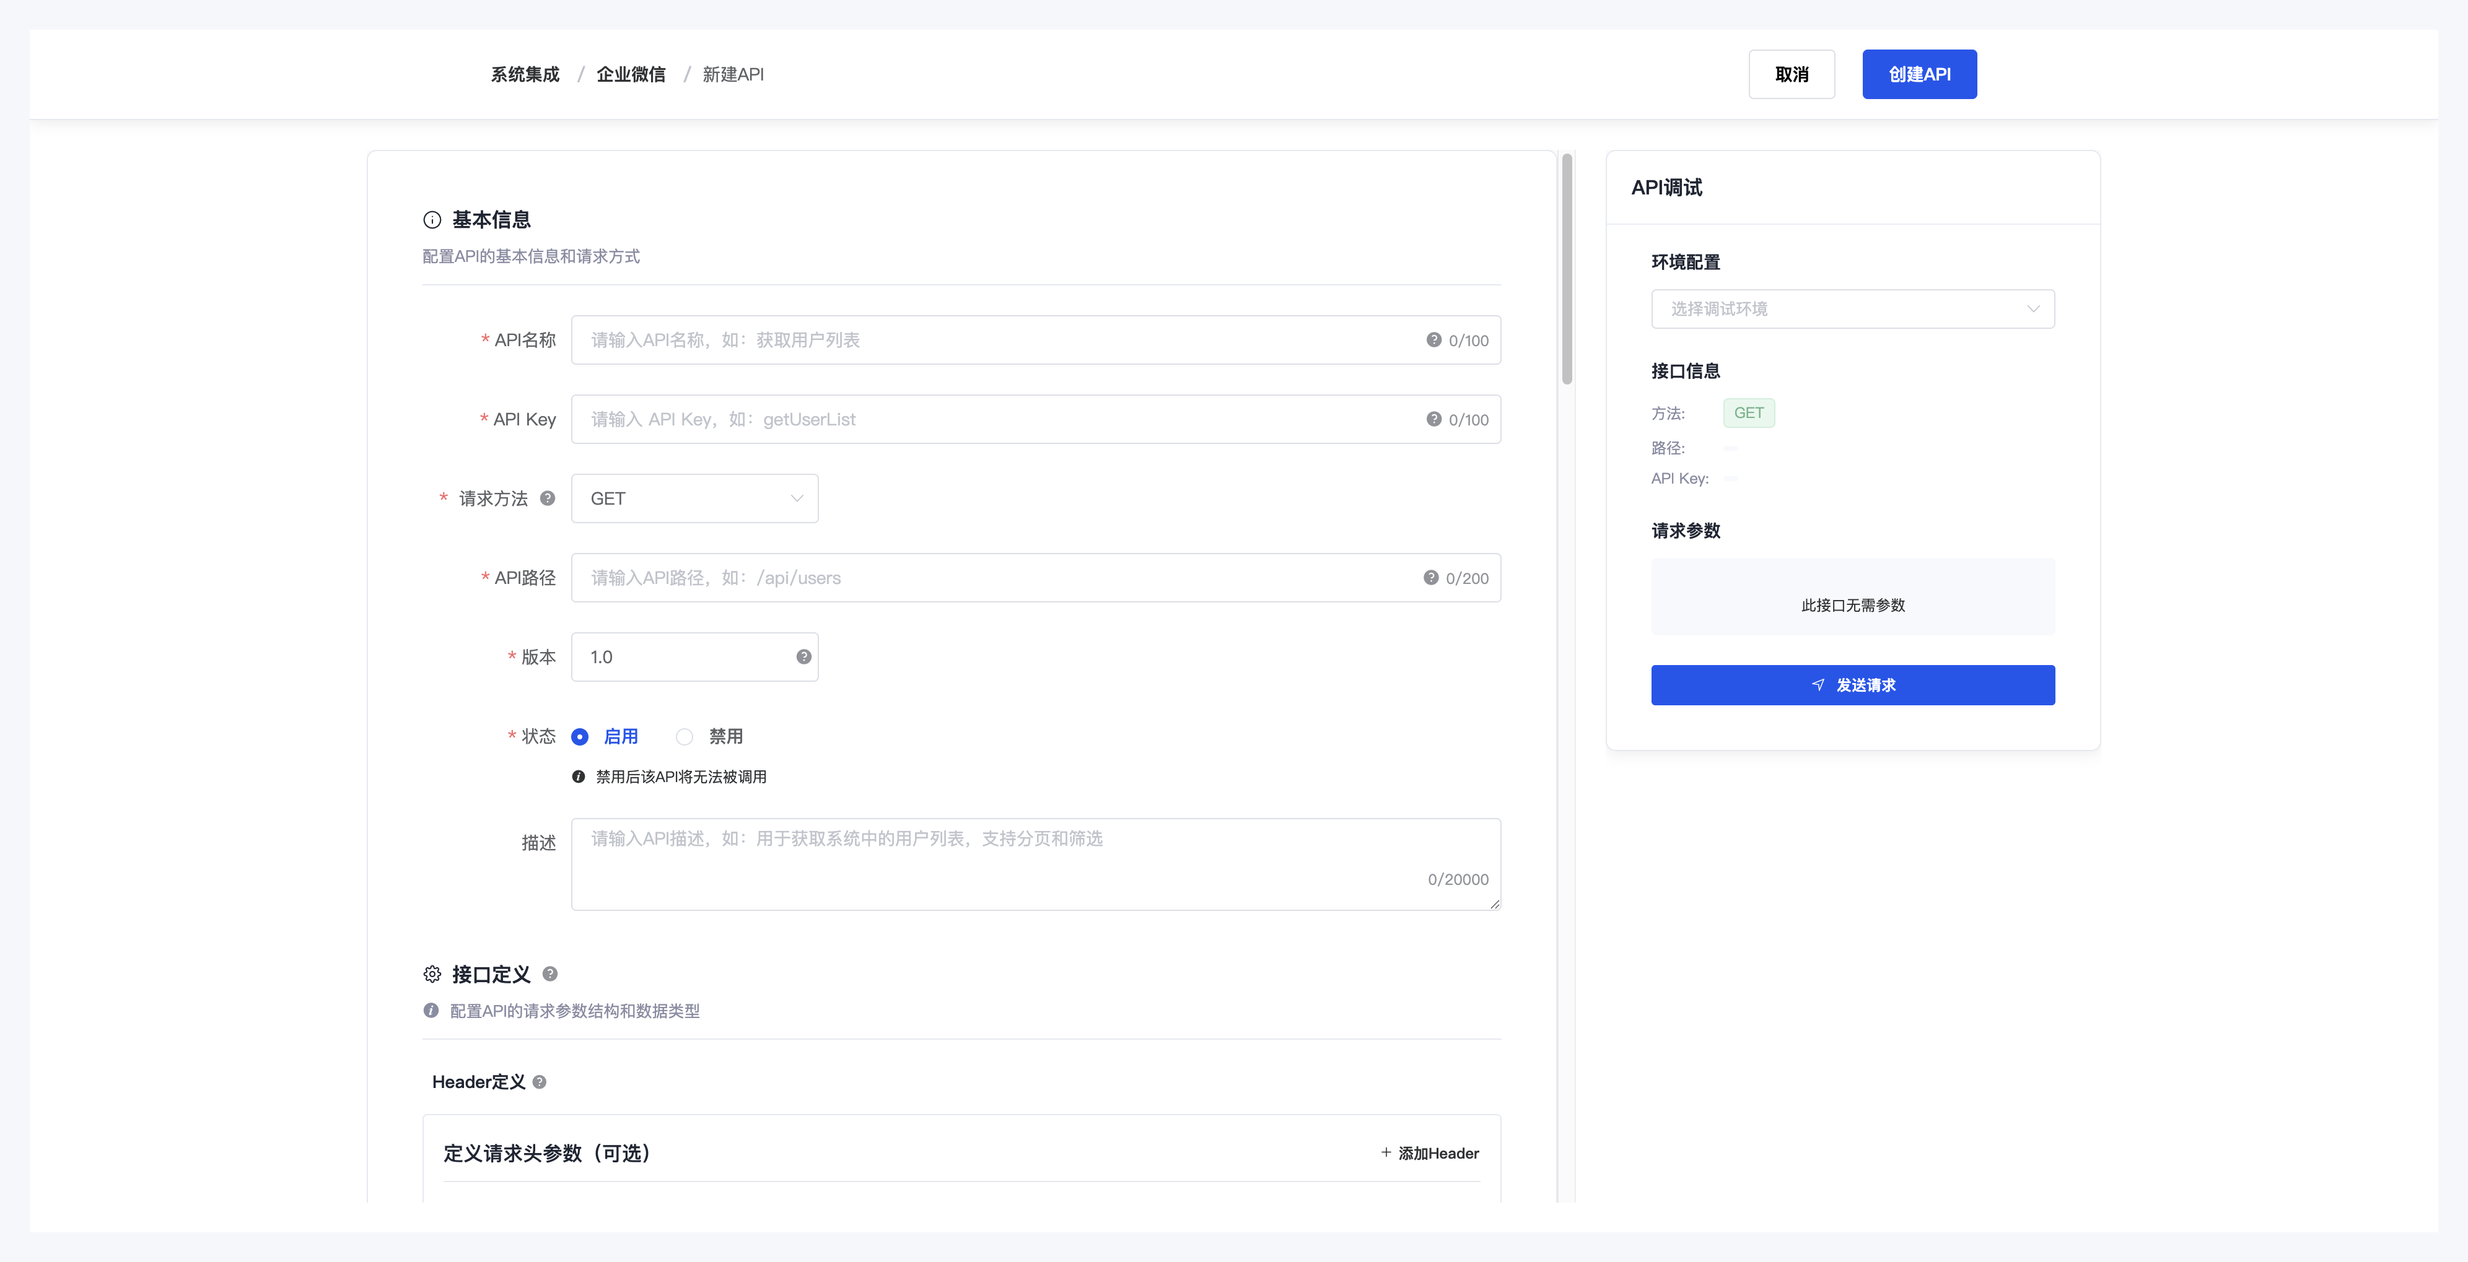This screenshot has height=1262, width=2468.
Task: Click the green GET method tag
Action: tap(1749, 412)
